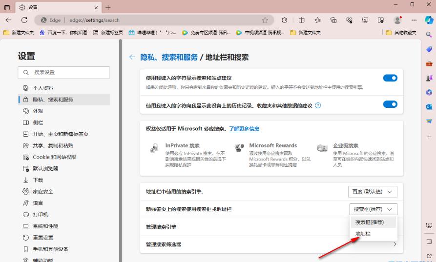Open 下载 settings section
This screenshot has height=262, width=436.
pos(64,181)
